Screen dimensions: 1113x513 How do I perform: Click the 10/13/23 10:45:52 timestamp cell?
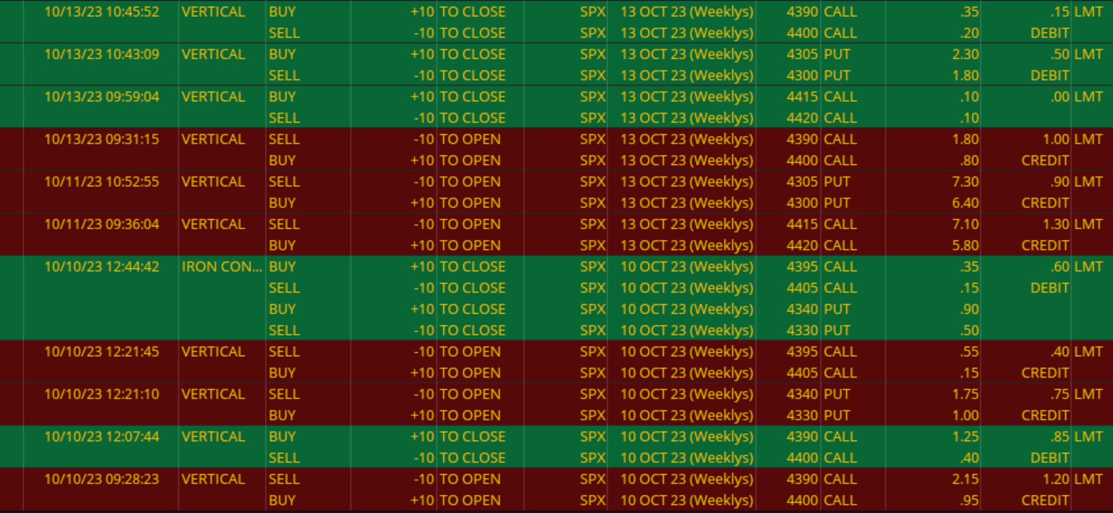pyautogui.click(x=101, y=12)
